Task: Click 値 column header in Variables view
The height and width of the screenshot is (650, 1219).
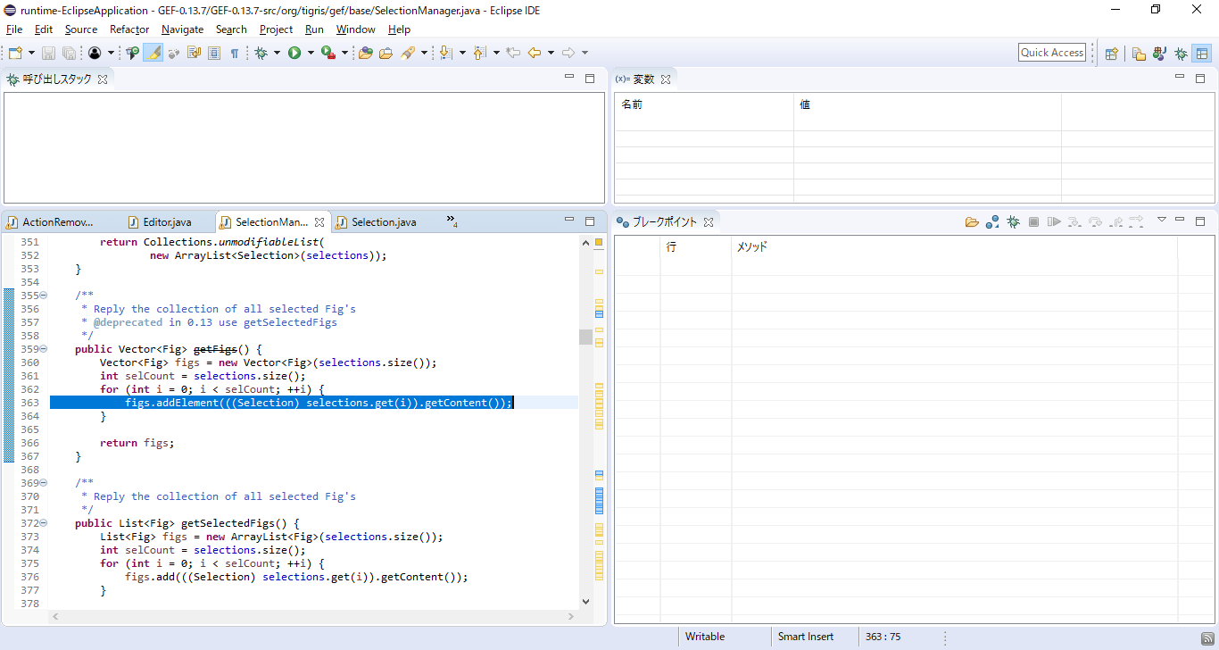Action: tap(927, 104)
